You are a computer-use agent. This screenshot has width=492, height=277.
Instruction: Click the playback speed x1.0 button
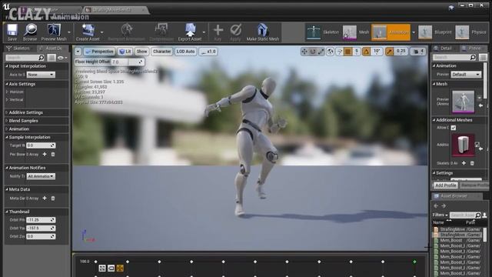tap(208, 52)
